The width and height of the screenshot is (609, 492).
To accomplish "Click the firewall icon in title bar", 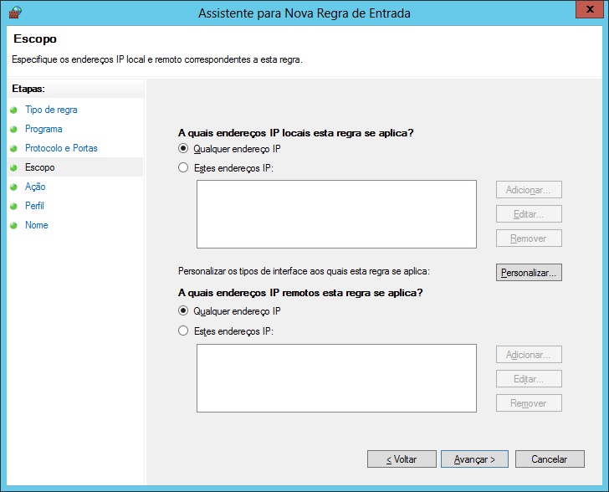I will [14, 13].
